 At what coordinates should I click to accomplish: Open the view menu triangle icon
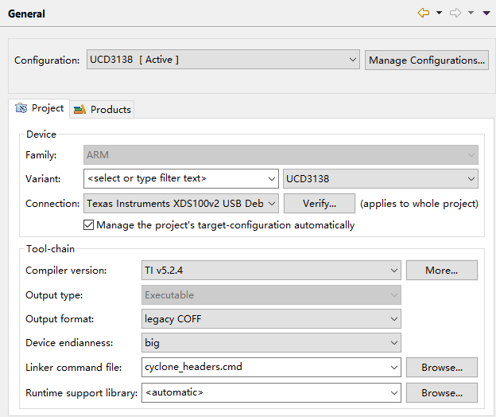pos(486,14)
